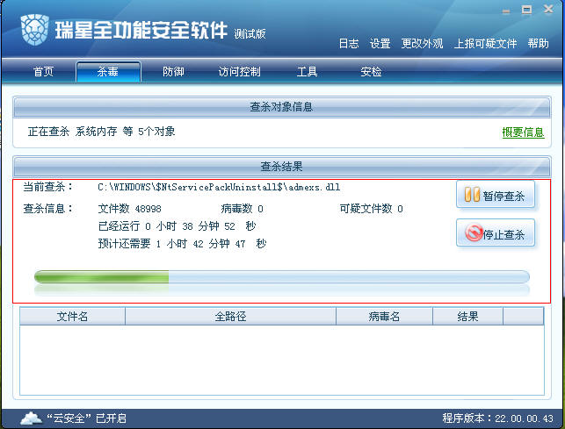Click the 程序版本 22.00.00.43 text
This screenshot has width=565, height=429.
[497, 418]
